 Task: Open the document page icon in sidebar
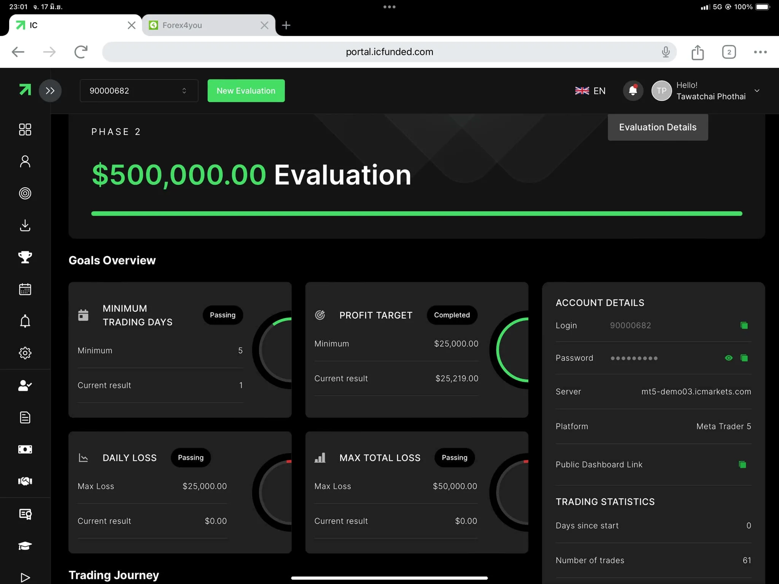pyautogui.click(x=25, y=417)
